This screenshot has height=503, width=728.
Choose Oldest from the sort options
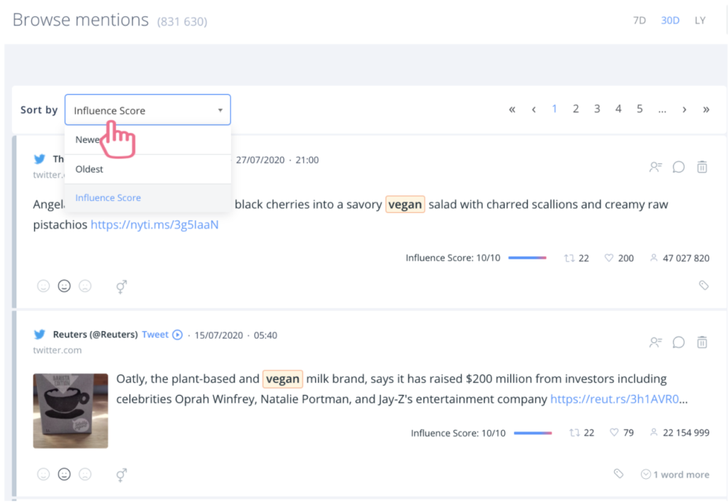(x=90, y=169)
